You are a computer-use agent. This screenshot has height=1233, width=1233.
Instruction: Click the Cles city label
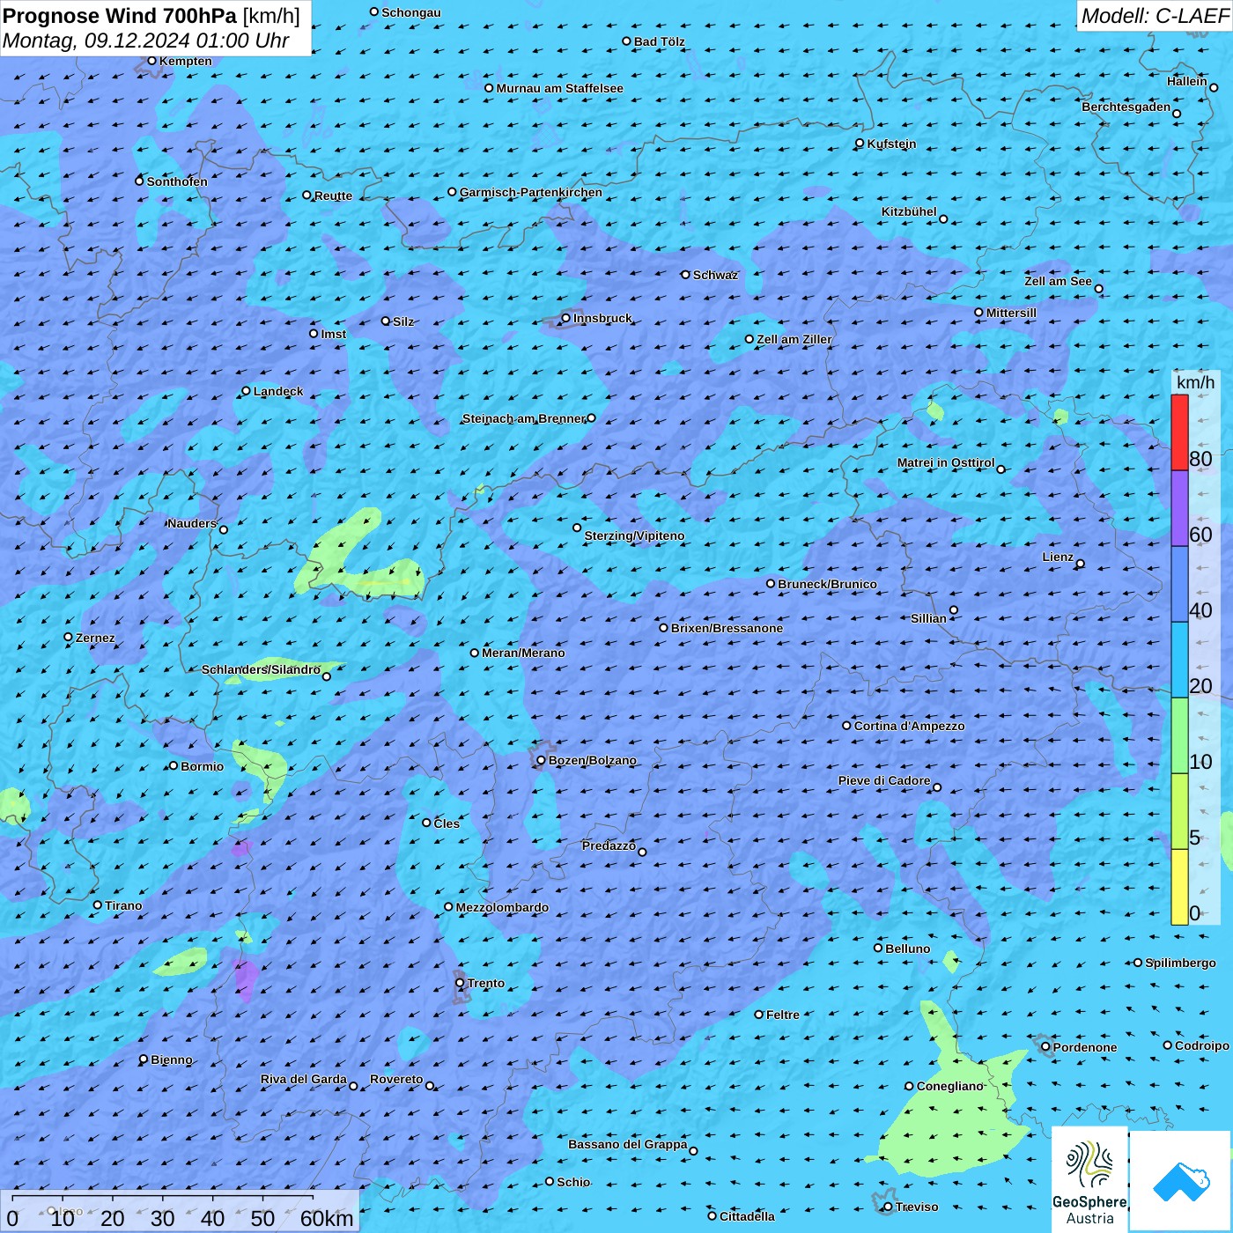coord(447,823)
